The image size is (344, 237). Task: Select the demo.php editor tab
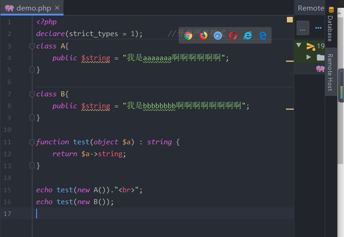pos(32,8)
